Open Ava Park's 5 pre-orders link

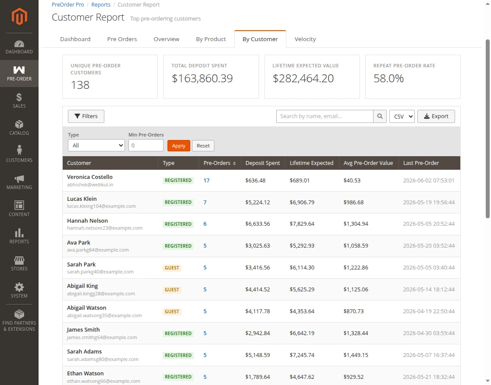[x=205, y=245]
